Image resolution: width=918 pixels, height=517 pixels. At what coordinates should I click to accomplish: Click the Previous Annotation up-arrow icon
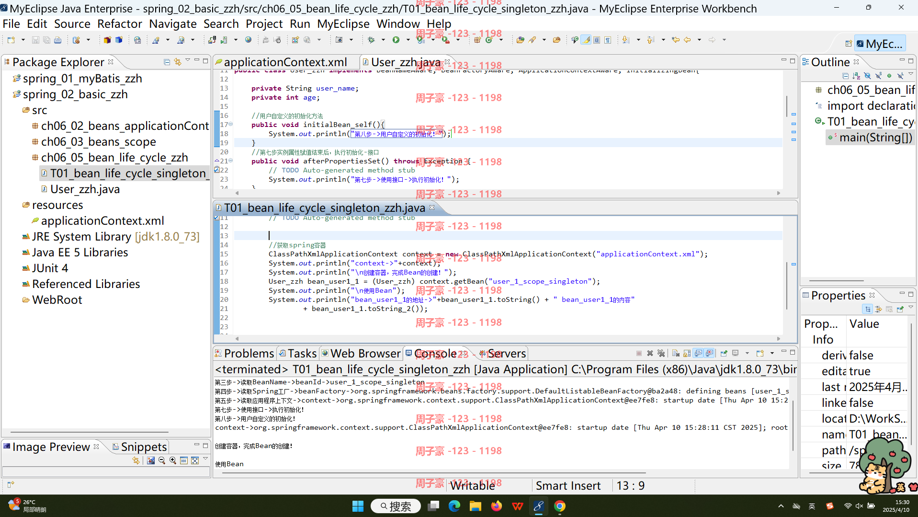(x=650, y=40)
